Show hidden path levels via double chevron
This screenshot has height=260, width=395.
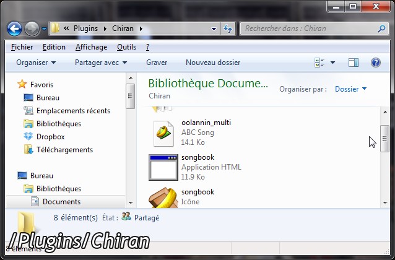(x=66, y=28)
